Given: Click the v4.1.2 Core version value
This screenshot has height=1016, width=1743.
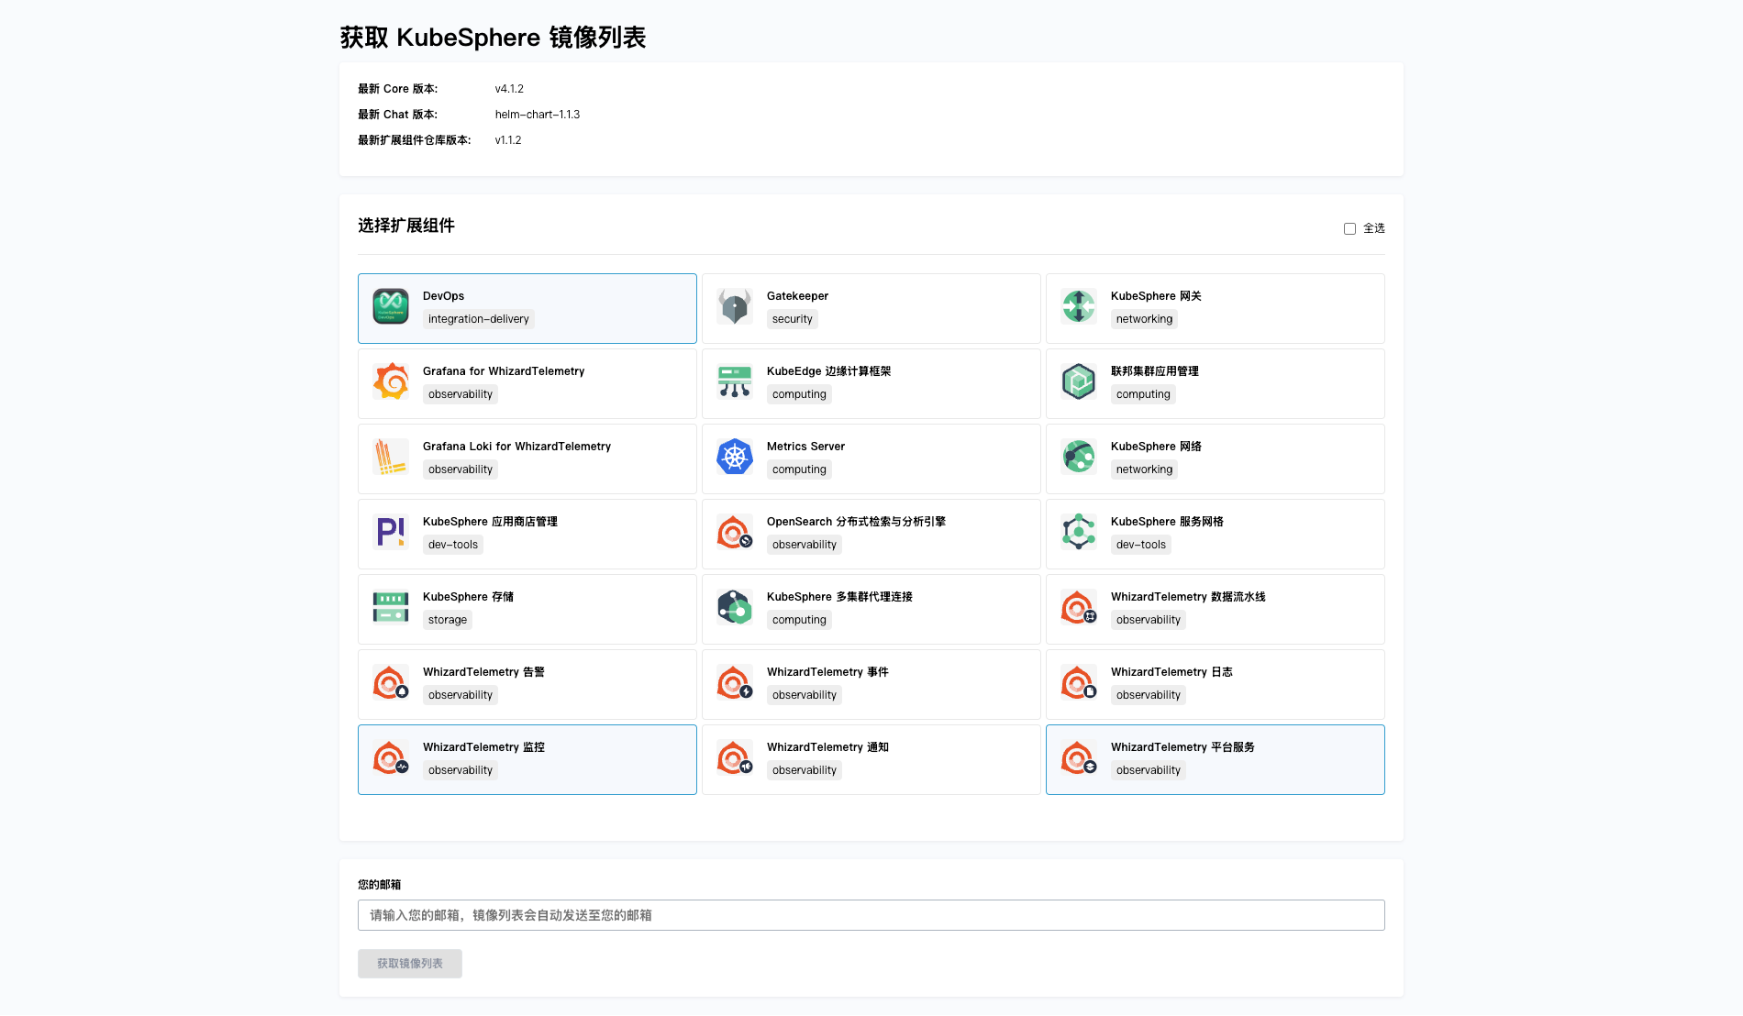Looking at the screenshot, I should click(x=509, y=89).
